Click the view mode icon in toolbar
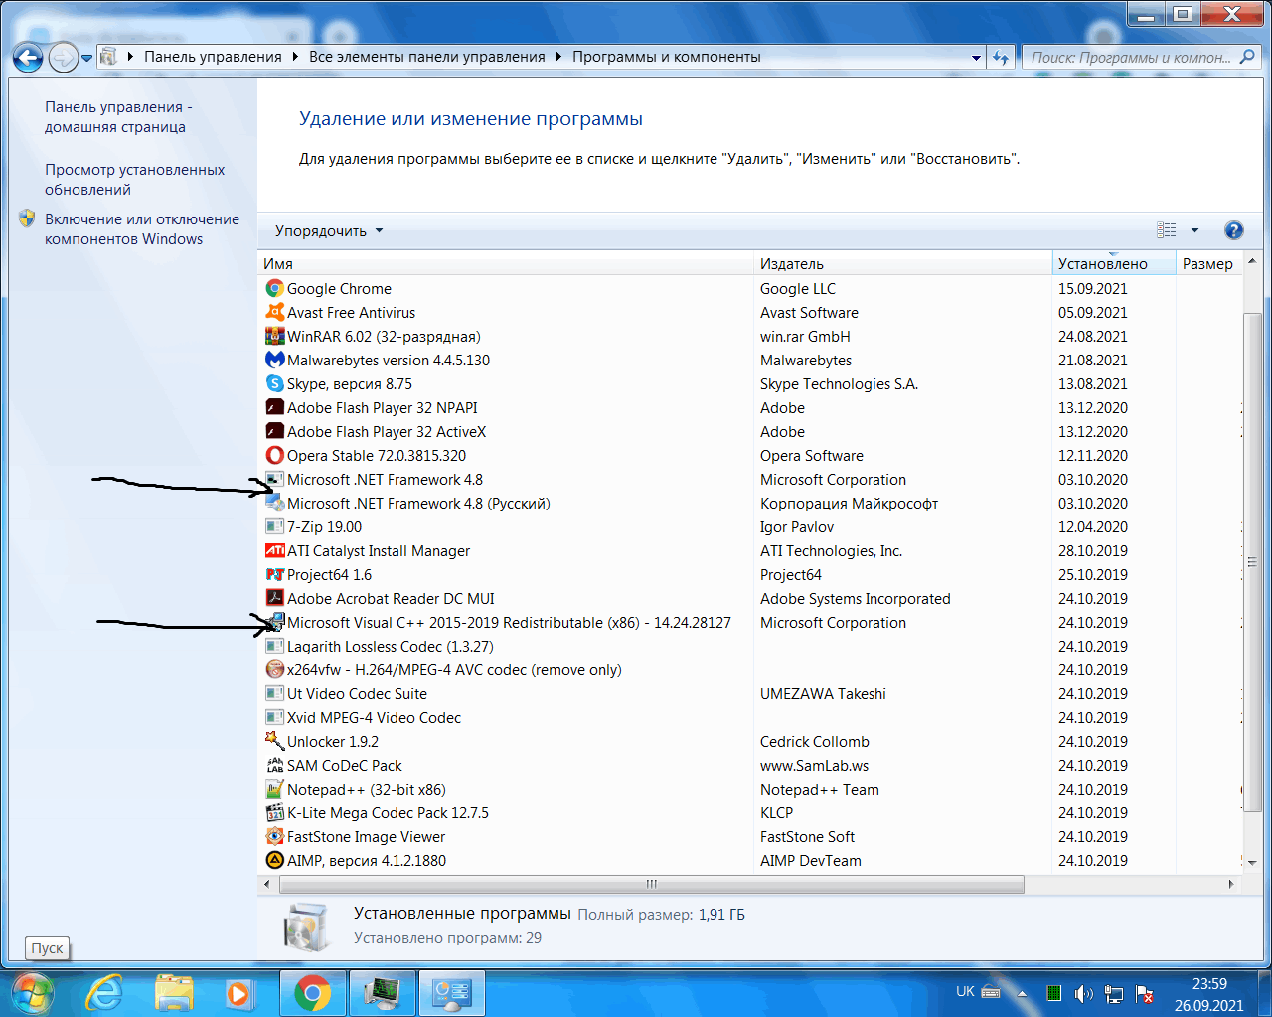This screenshot has height=1017, width=1272. (1167, 230)
